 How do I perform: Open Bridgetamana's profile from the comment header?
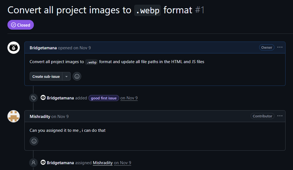tap(43, 48)
